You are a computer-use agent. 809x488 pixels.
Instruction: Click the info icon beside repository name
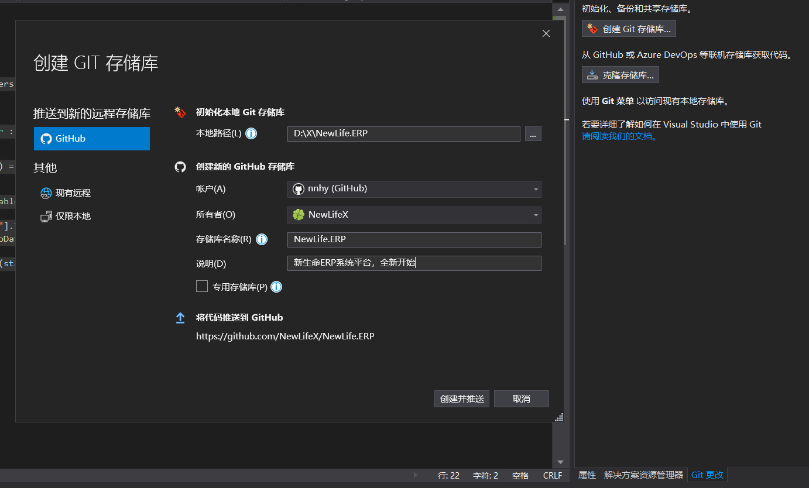(262, 239)
